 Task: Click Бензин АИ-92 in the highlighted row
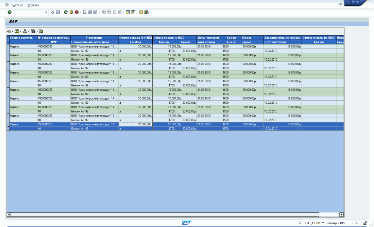pos(95,129)
